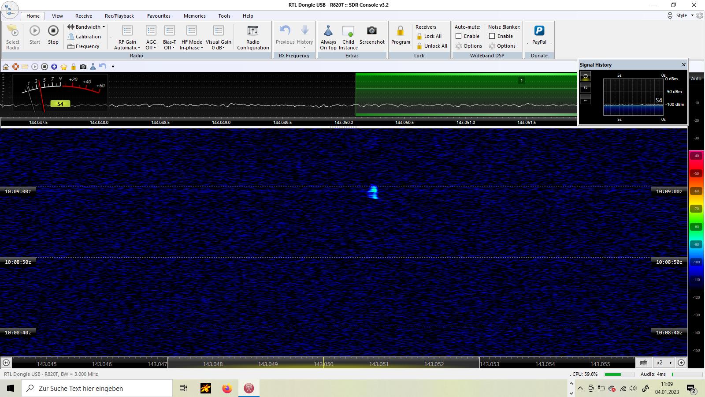Click the keyboard icon near frequency bar
This screenshot has width=705, height=397.
[x=643, y=363]
